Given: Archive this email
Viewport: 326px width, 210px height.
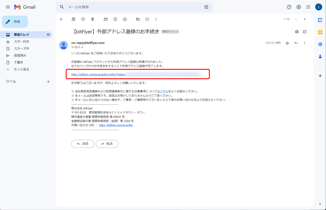Looking at the screenshot, I should (74, 19).
